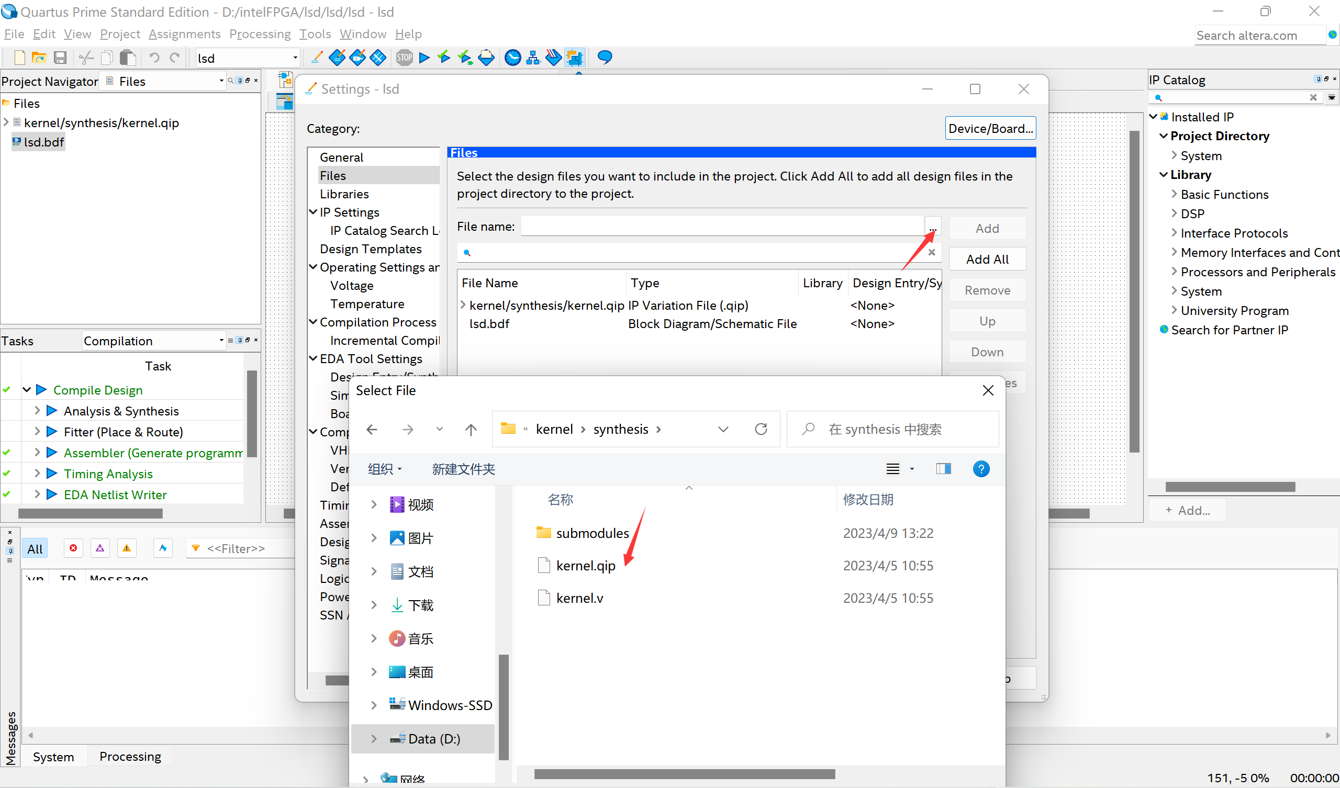Select the Processing menu item
This screenshot has width=1340, height=788.
[259, 34]
